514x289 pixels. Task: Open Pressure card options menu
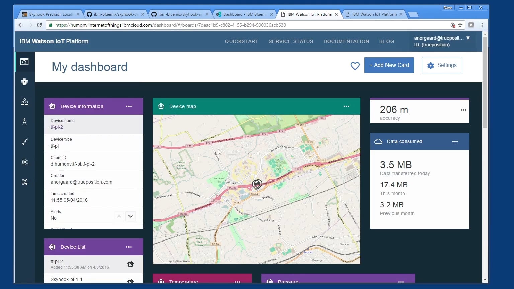(401, 282)
